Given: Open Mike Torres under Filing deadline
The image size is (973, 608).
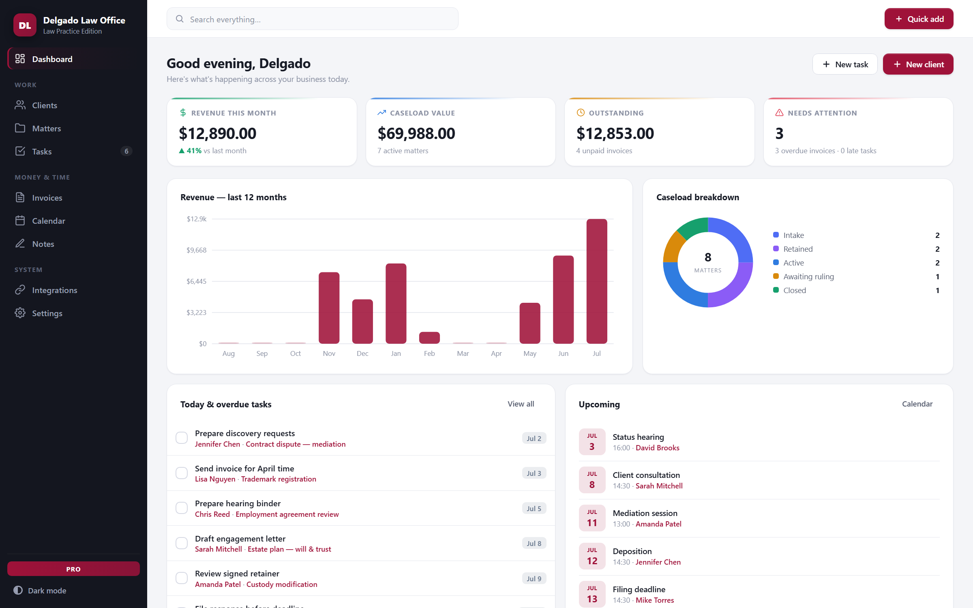Looking at the screenshot, I should click(655, 600).
